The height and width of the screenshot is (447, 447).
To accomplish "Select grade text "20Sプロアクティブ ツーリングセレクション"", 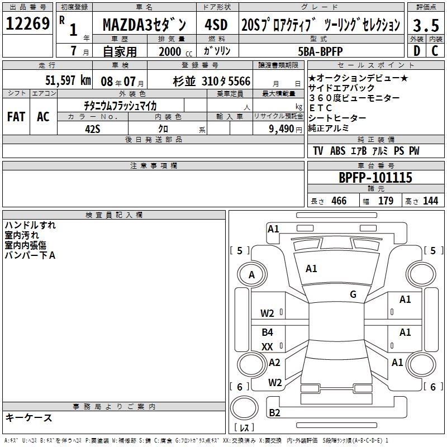I will pos(321,25).
